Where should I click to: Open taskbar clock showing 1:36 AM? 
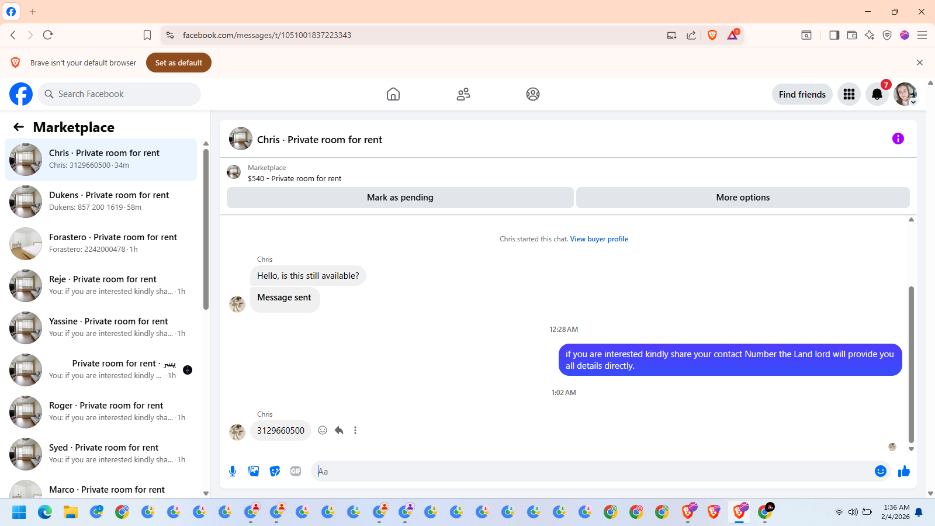[x=896, y=512]
